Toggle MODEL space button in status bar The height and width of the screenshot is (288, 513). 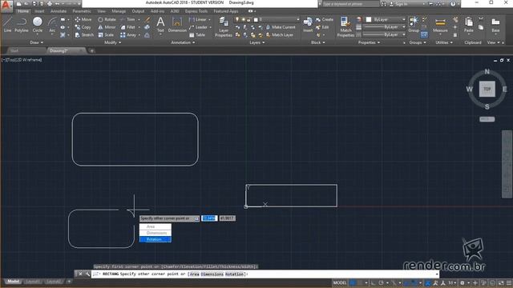pyautogui.click(x=340, y=282)
